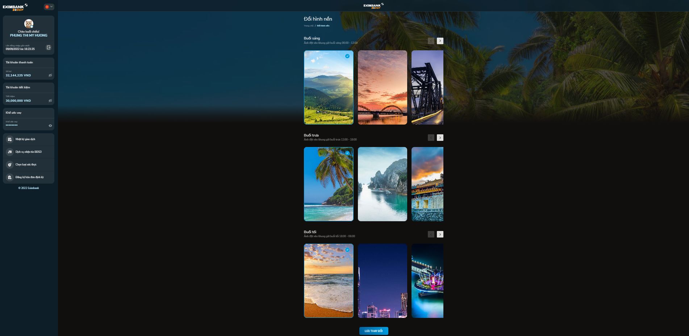Open the language flag dropdown
This screenshot has width=689, height=336.
(49, 7)
